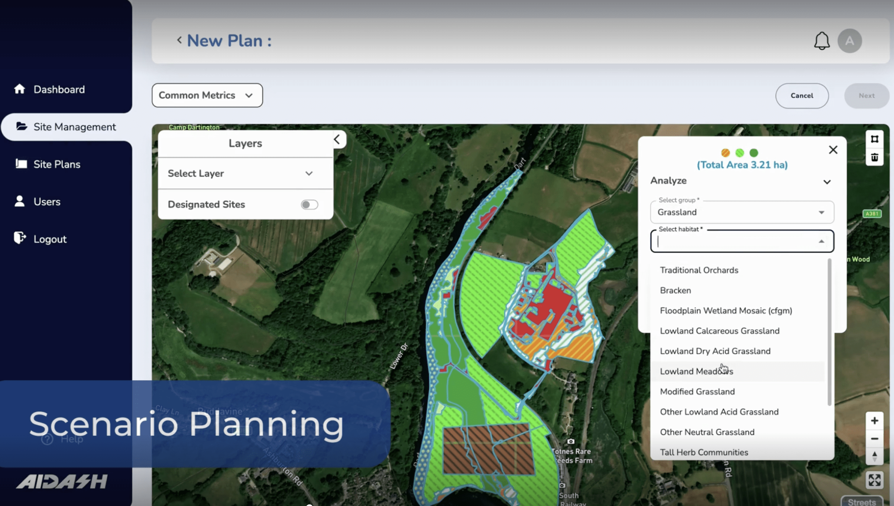Image resolution: width=894 pixels, height=506 pixels.
Task: Click the Site Management folder icon
Action: point(22,127)
